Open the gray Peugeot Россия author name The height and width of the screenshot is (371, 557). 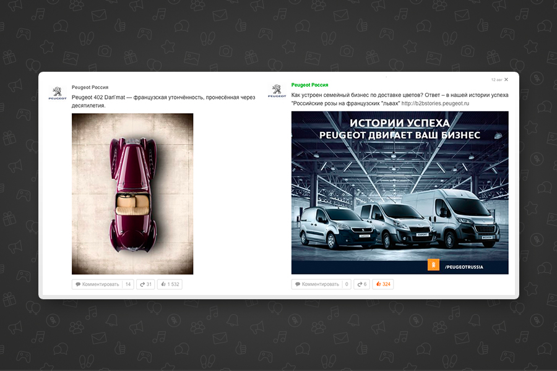point(90,87)
